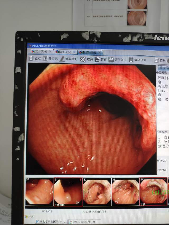Close the 检查登记 tab
The width and height of the screenshot is (169, 225).
click(x=74, y=52)
